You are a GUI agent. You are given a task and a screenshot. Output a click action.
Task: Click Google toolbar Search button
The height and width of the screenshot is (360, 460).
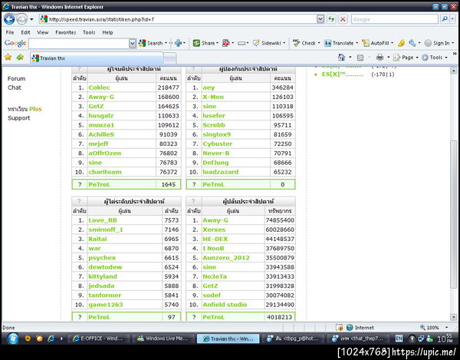(x=151, y=43)
